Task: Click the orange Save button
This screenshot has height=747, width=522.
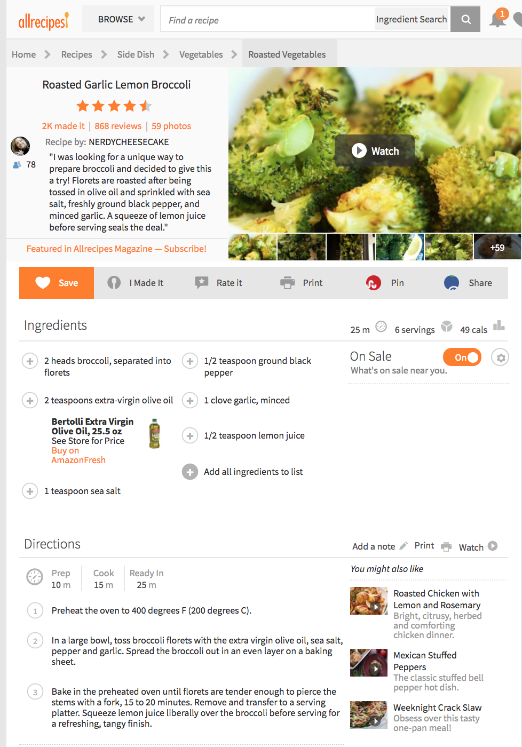Action: (x=57, y=283)
